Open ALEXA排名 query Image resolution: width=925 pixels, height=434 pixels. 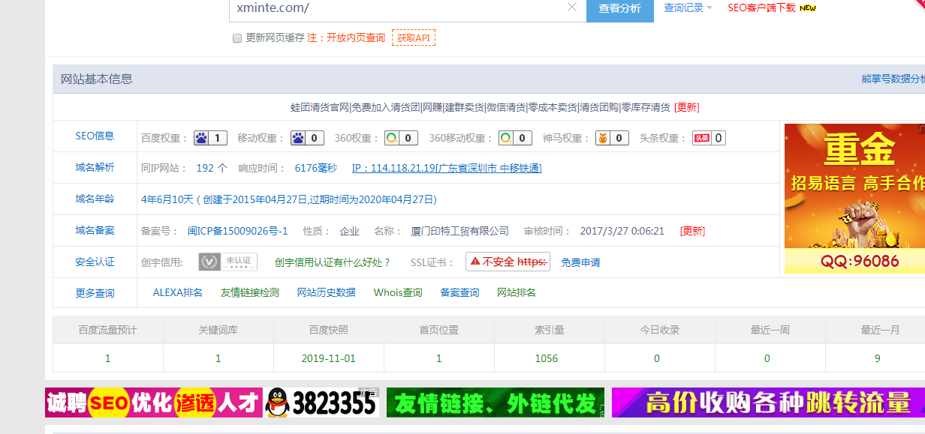[x=178, y=292]
